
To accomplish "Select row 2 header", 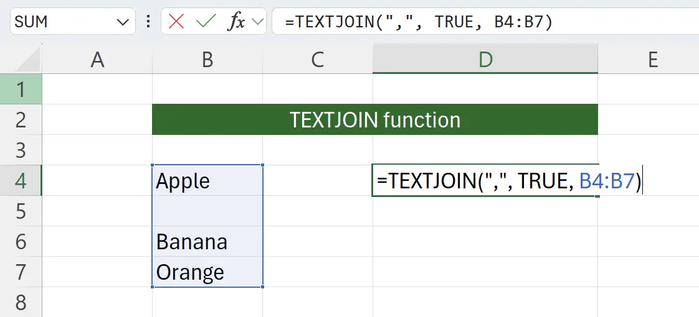I will (21, 119).
